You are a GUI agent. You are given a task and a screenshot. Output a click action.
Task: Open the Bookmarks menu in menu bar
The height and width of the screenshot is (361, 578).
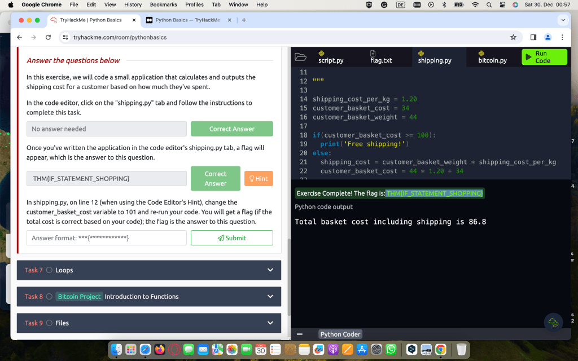tap(163, 5)
